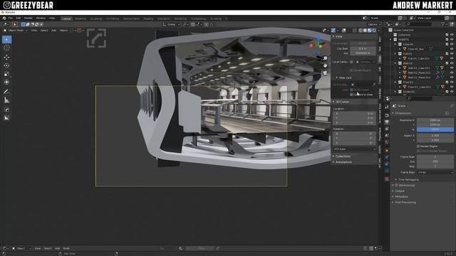Viewport: 456px width, 256px height.
Task: Open the Output properties tab icon
Action: (387, 122)
